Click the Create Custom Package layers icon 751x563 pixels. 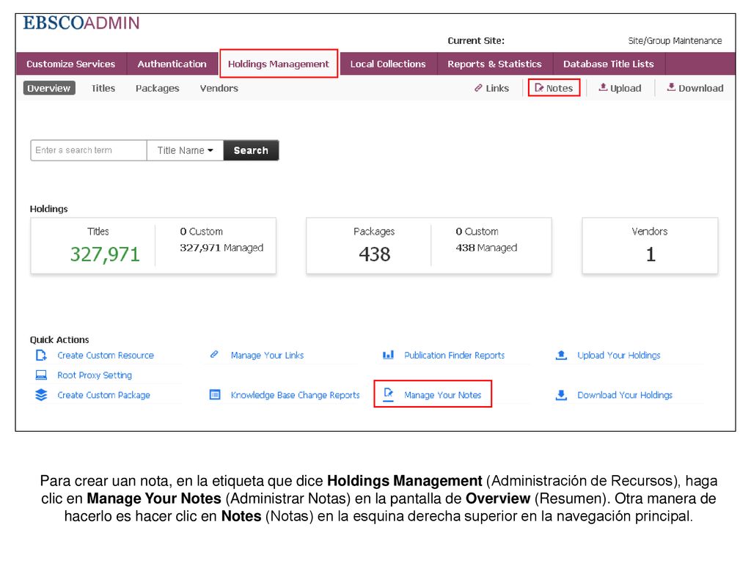pyautogui.click(x=41, y=395)
